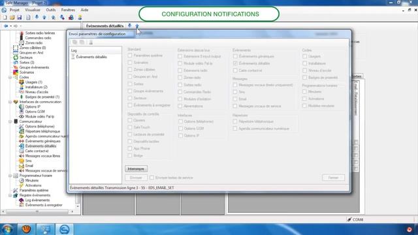Open the Aide menu
Image resolution: width=418 pixels, height=235 pixels.
(x=84, y=10)
